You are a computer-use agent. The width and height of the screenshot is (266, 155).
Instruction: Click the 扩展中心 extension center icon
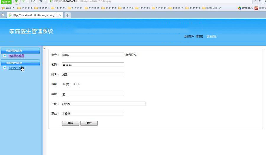coord(240,8)
